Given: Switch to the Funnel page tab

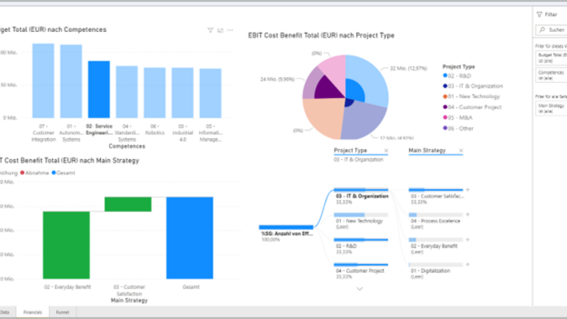Looking at the screenshot, I should pyautogui.click(x=62, y=311).
